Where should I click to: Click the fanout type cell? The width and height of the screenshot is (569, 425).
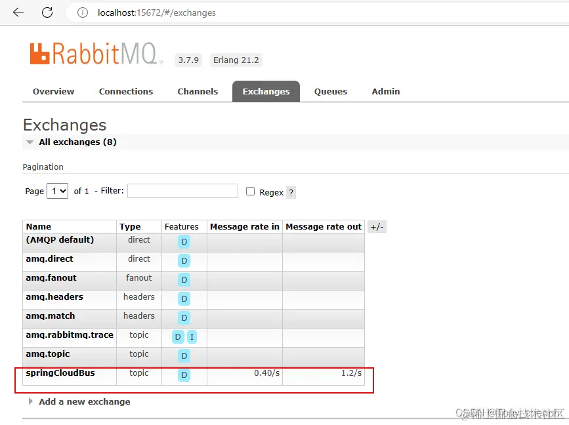click(139, 278)
